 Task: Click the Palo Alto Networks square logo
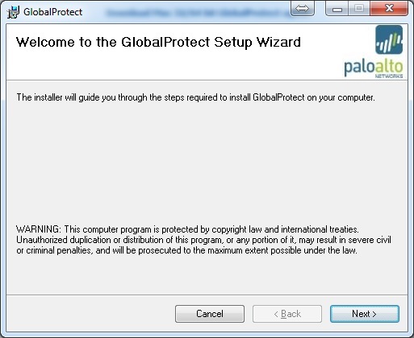point(389,39)
